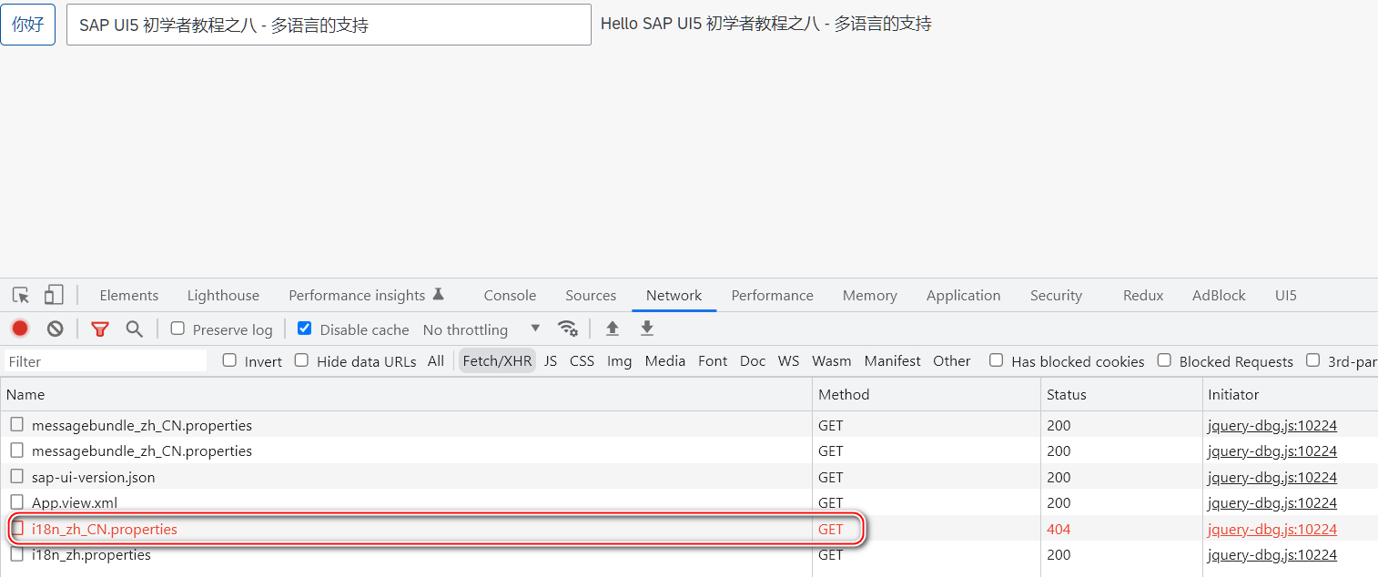
Task: Open the UI5 tab
Action: (x=1285, y=295)
